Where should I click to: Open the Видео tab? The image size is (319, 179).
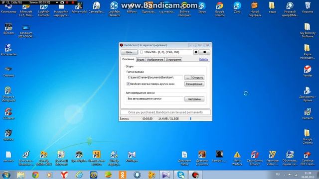[141, 60]
